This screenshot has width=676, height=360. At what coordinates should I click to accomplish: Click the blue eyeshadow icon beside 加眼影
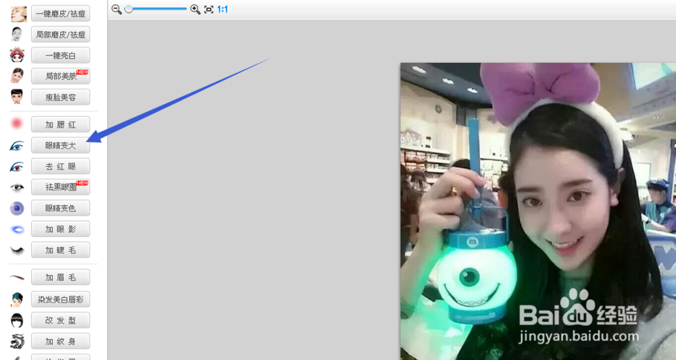pos(18,230)
